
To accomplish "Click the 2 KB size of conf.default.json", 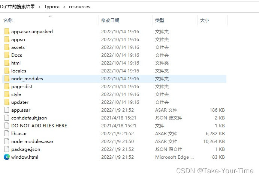I will coord(220,118).
